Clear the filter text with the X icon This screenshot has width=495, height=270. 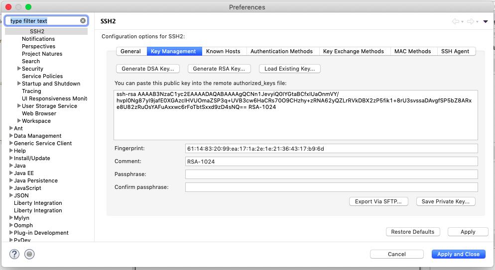coord(83,21)
